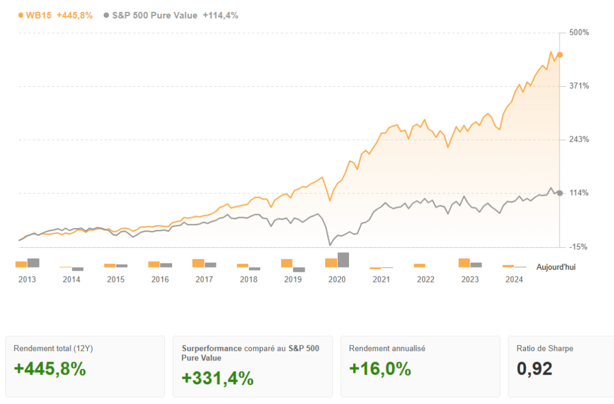Viewport: 614px width, 404px height.
Task: Select the 2015 year label on the timeline
Action: [x=116, y=280]
